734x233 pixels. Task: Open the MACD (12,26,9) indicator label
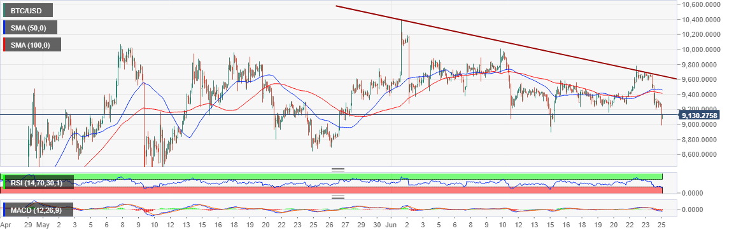38,210
